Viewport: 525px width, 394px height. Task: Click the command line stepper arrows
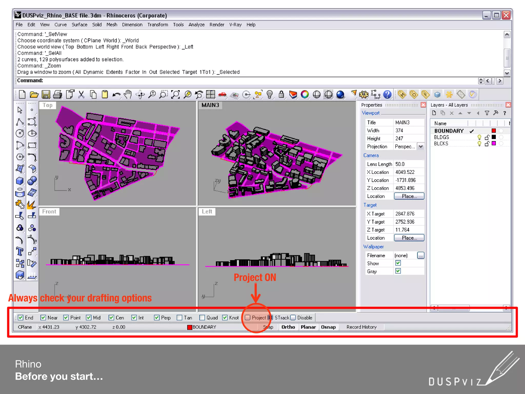[481, 81]
